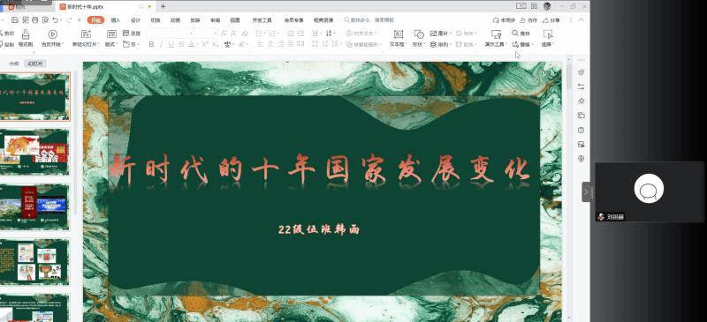Click the Collaborate button

528,20
